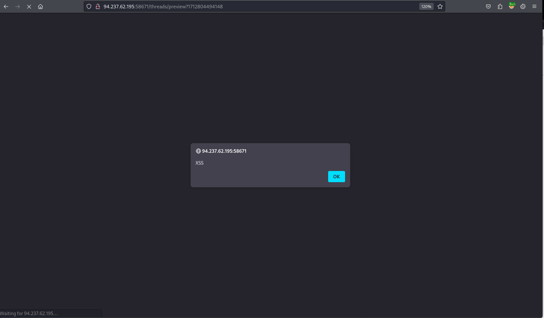This screenshot has width=544, height=318.
Task: Dismiss the XSS alert with OK
Action: coord(336,176)
